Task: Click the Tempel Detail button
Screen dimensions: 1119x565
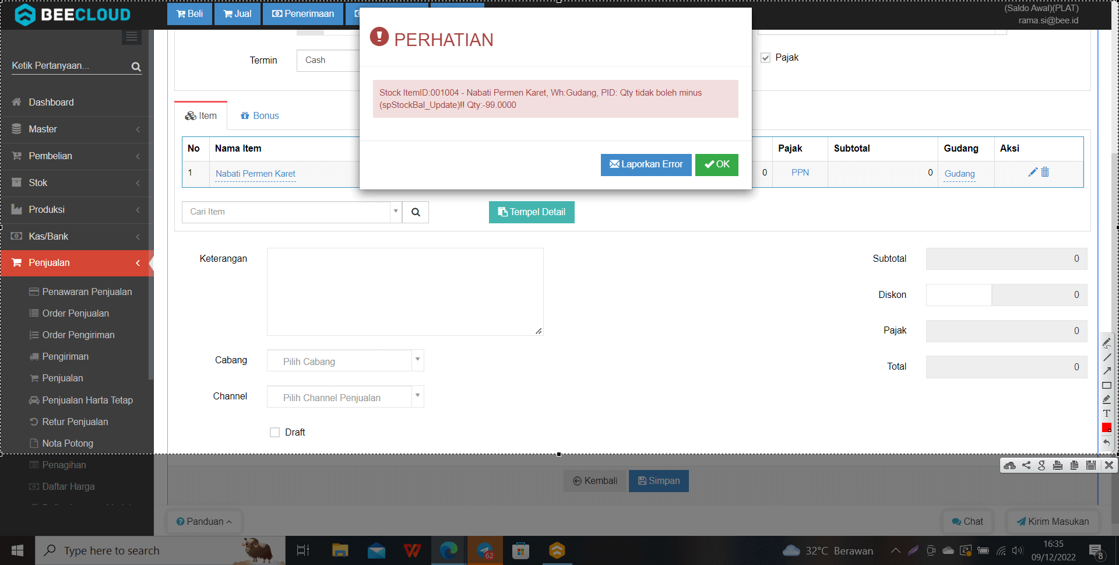Action: [532, 212]
